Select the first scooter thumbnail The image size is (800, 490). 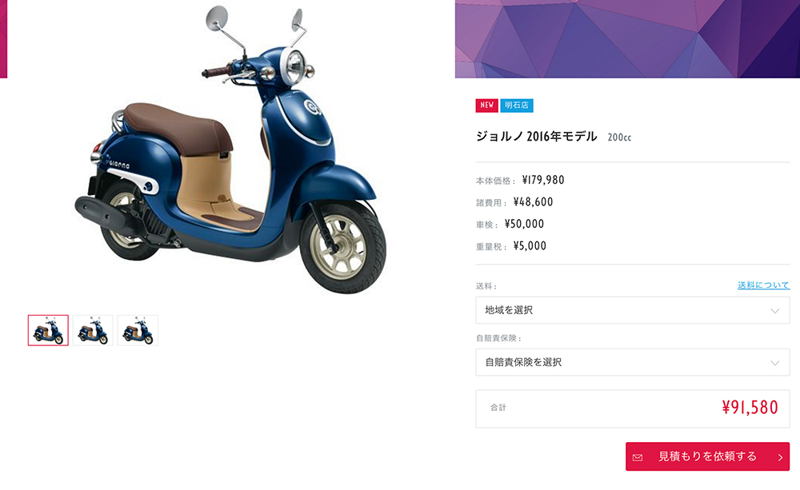tap(48, 330)
